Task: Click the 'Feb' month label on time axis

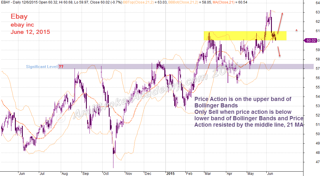Action: [x=189, y=174]
